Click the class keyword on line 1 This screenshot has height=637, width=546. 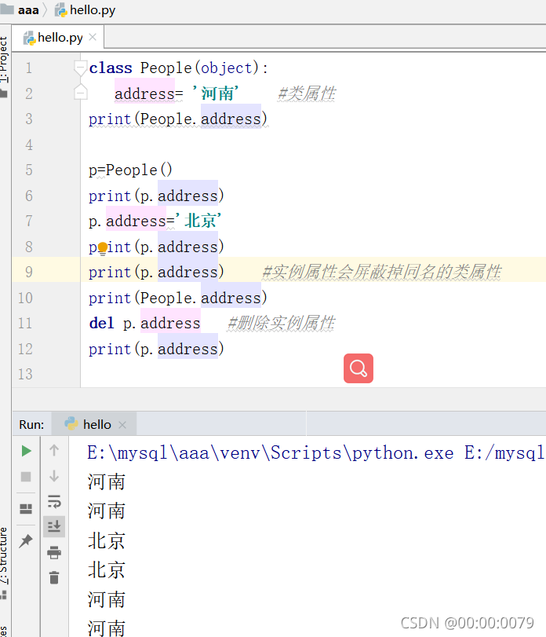(x=111, y=68)
